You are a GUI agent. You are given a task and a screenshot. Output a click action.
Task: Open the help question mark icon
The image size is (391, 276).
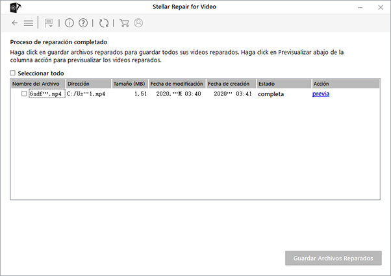[83, 23]
